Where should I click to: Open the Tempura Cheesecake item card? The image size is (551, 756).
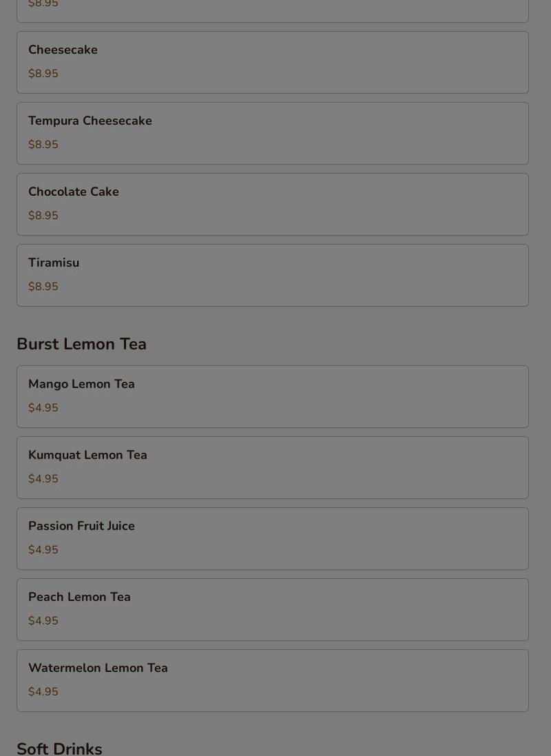coord(272,133)
